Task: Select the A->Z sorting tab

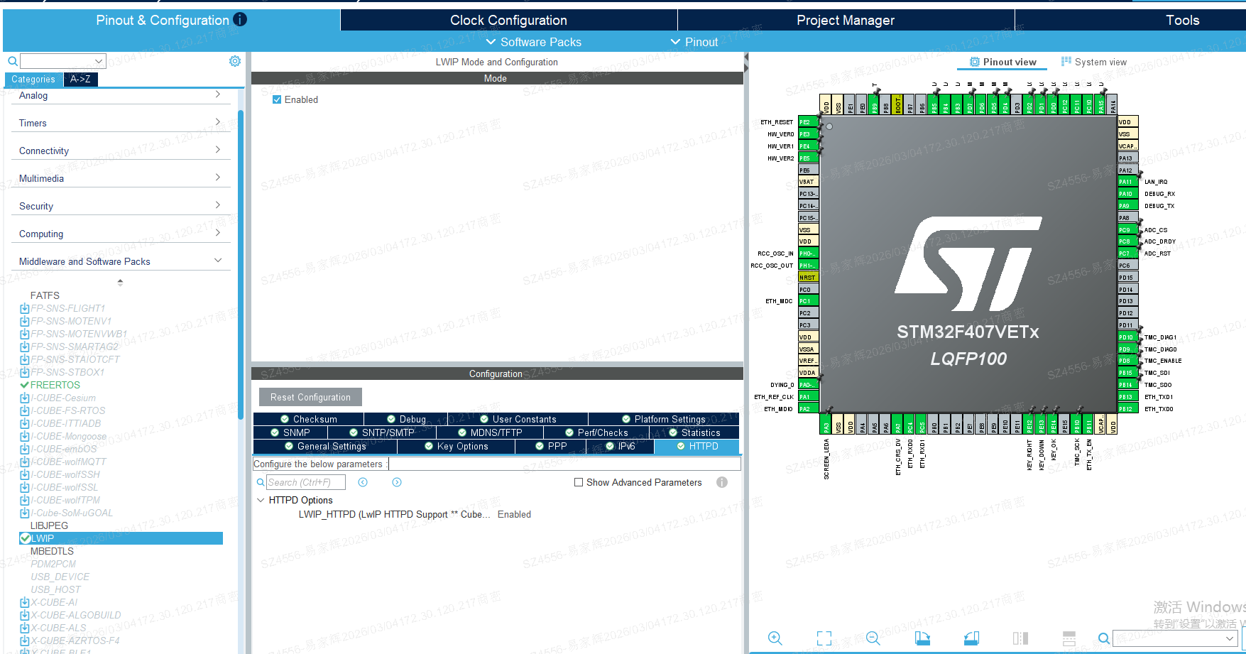Action: click(80, 80)
